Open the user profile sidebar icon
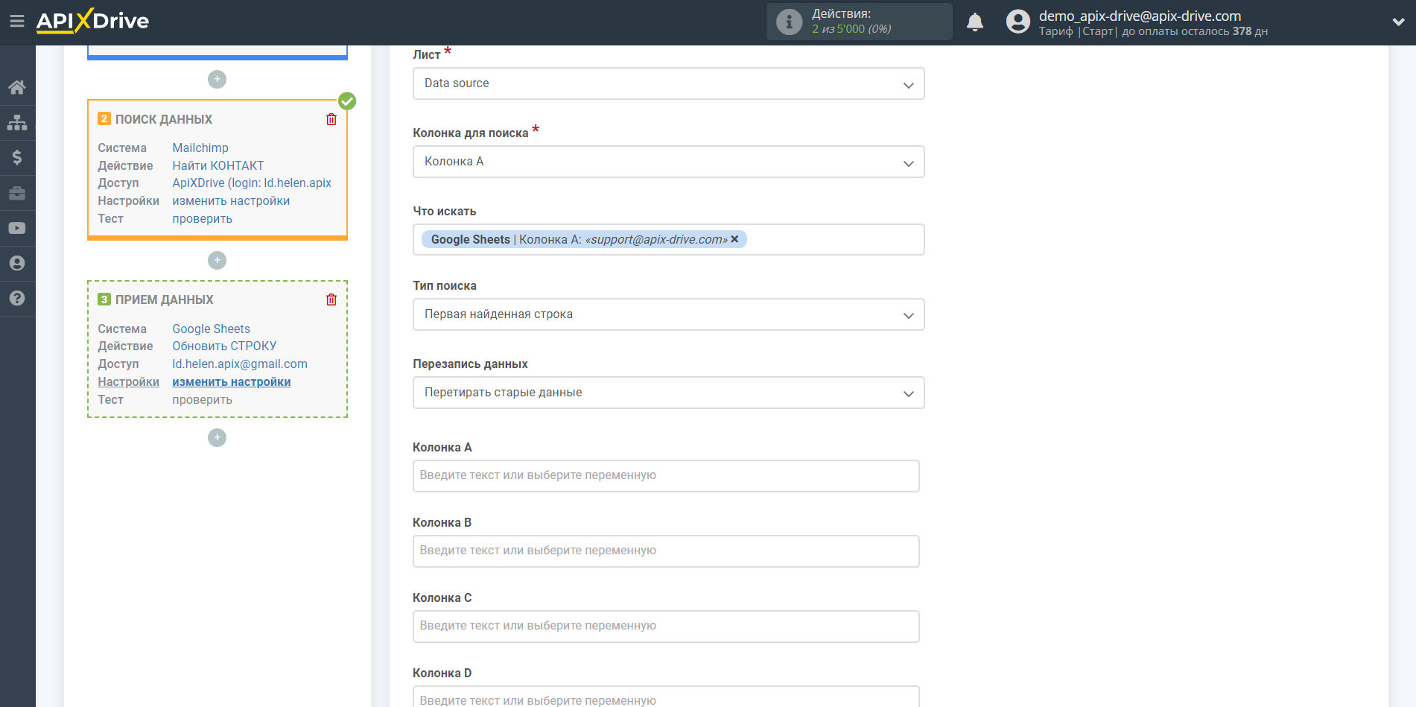 [x=17, y=263]
